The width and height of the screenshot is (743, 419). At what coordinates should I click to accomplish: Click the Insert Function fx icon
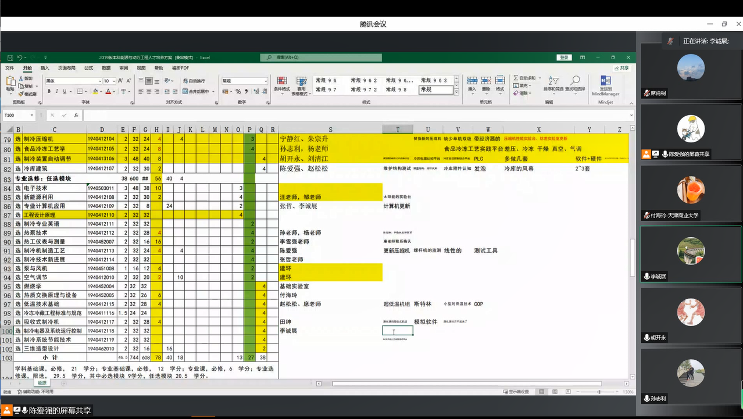(x=76, y=115)
